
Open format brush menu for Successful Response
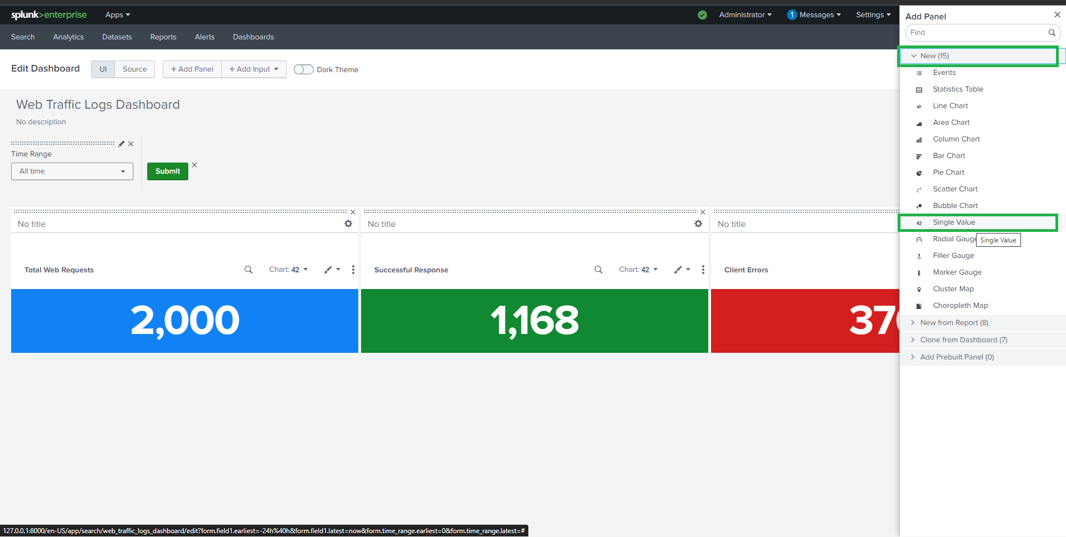coord(682,270)
